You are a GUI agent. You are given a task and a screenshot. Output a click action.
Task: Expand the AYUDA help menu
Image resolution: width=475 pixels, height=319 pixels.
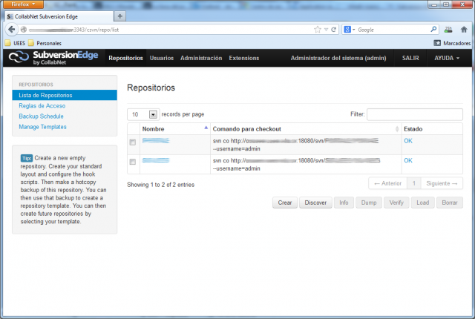(447, 58)
